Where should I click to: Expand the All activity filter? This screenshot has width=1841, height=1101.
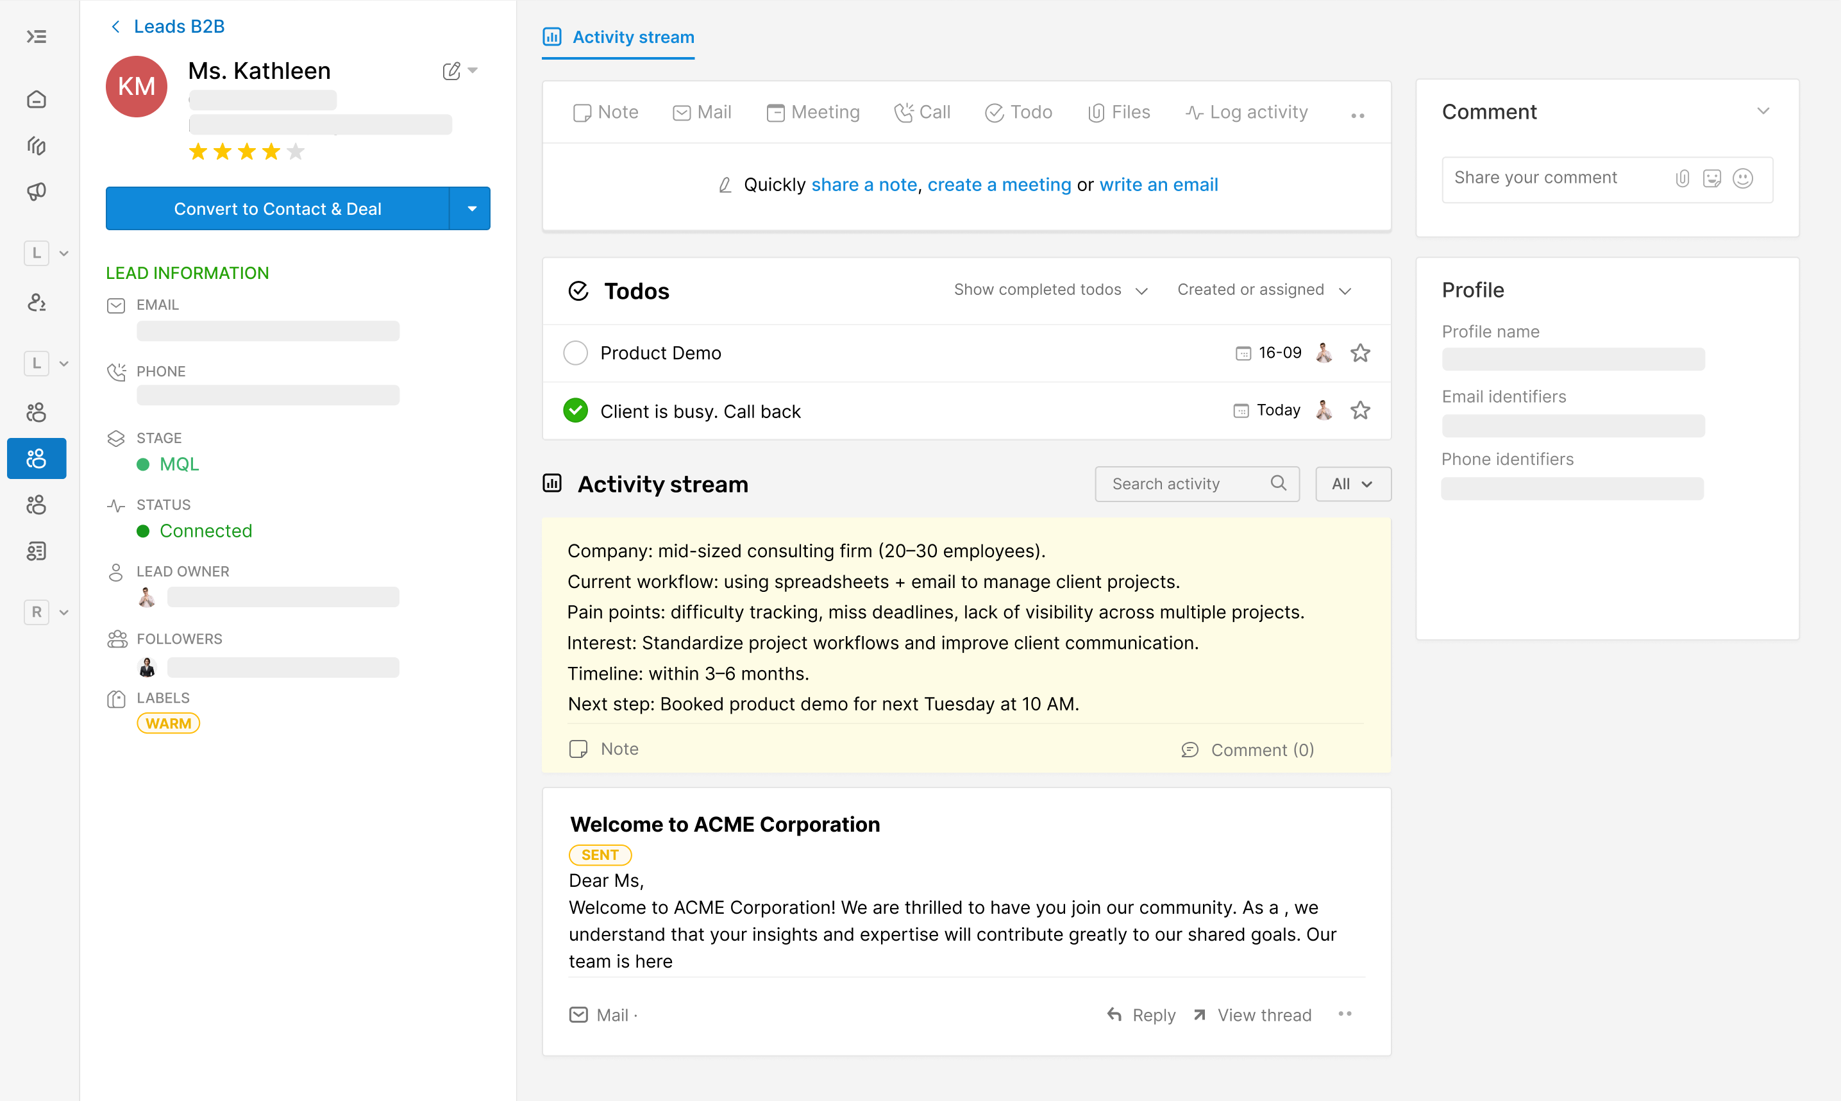click(x=1352, y=483)
